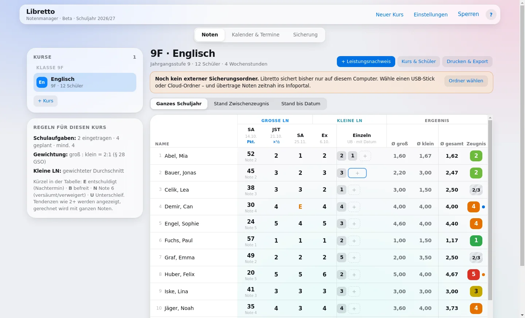Open the help question mark button

[491, 15]
